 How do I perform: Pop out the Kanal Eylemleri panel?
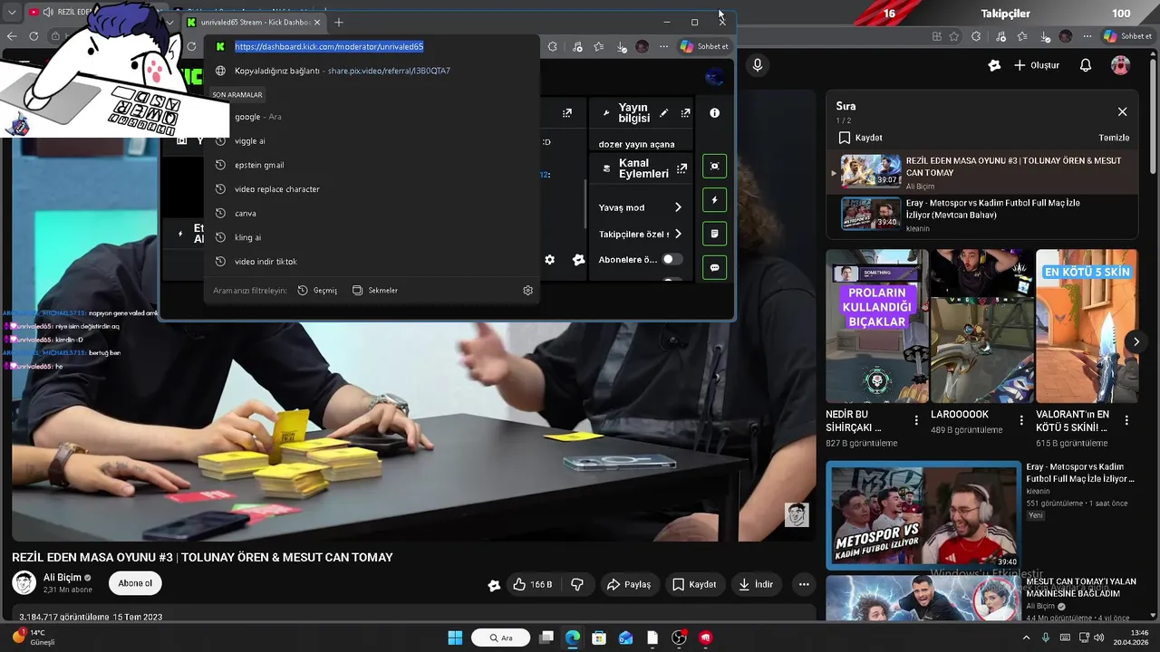pyautogui.click(x=681, y=168)
